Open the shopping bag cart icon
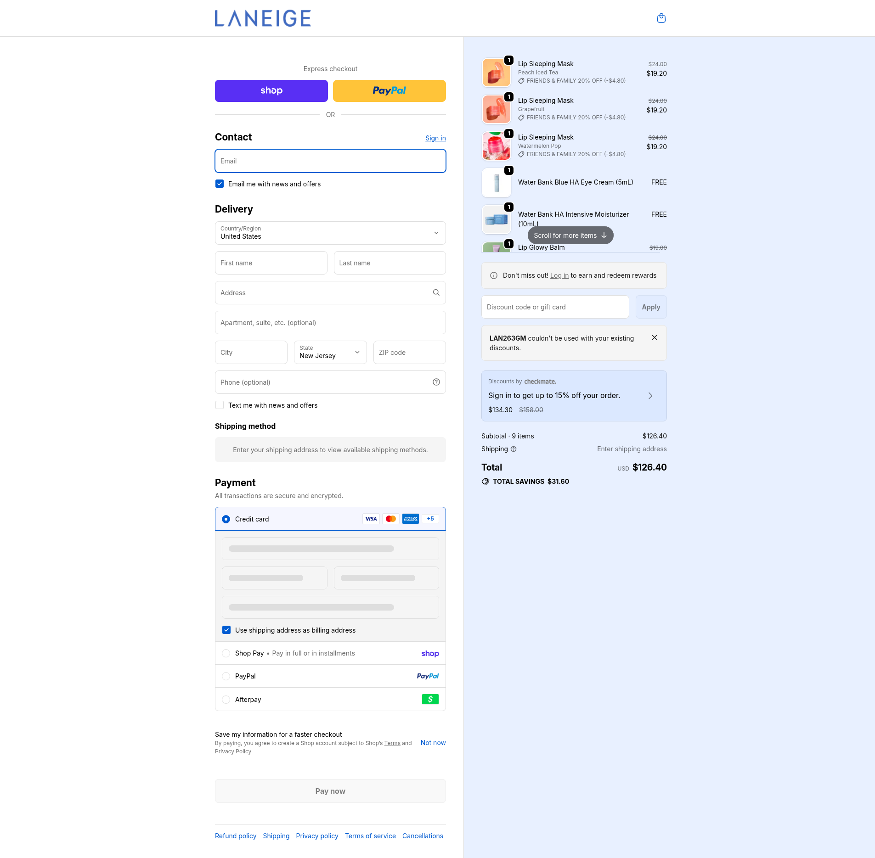 (x=661, y=18)
